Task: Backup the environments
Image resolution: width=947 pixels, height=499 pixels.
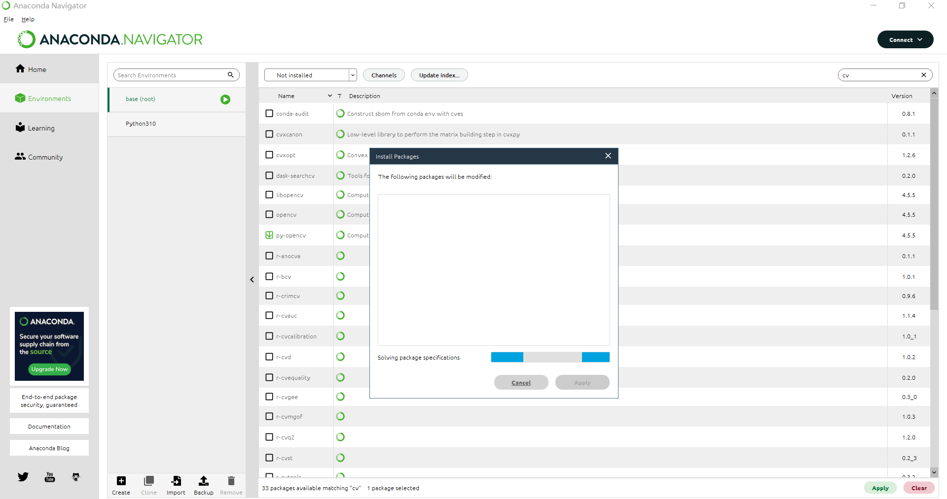Action: [x=204, y=485]
